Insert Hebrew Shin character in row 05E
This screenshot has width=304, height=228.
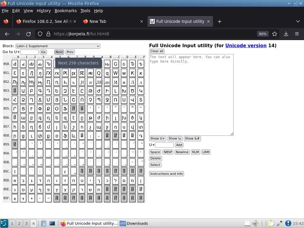coord(90,190)
